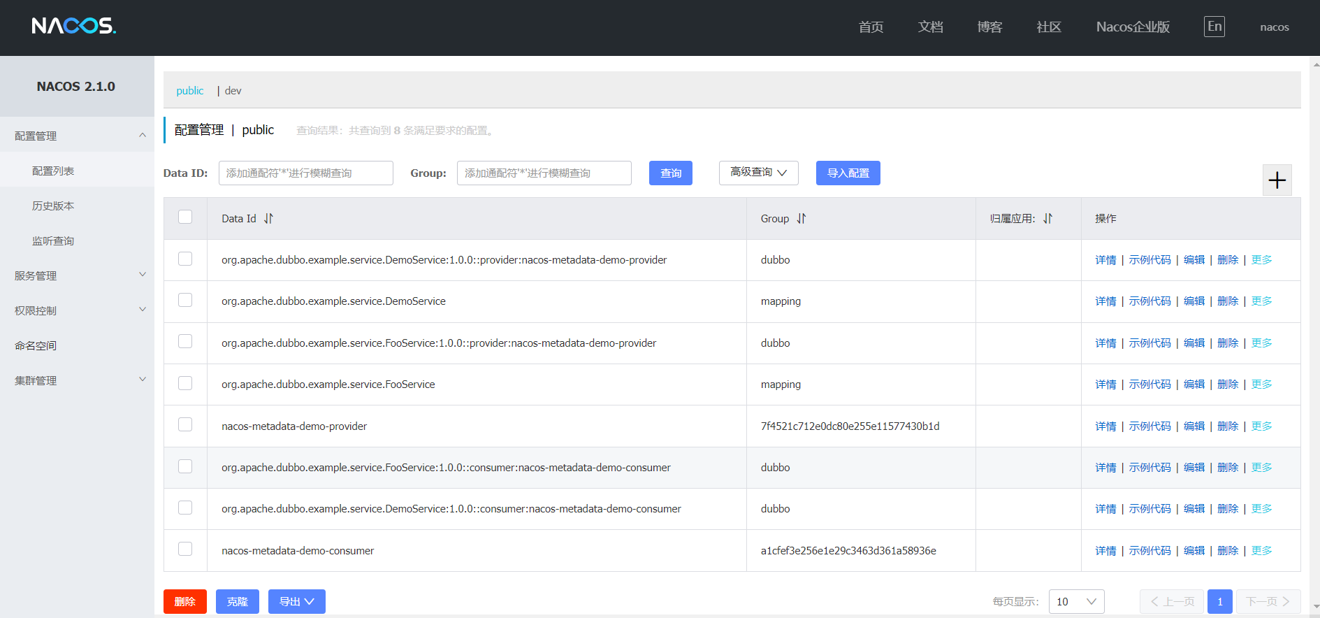Switch language with the En icon
This screenshot has width=1320, height=618.
click(x=1214, y=27)
